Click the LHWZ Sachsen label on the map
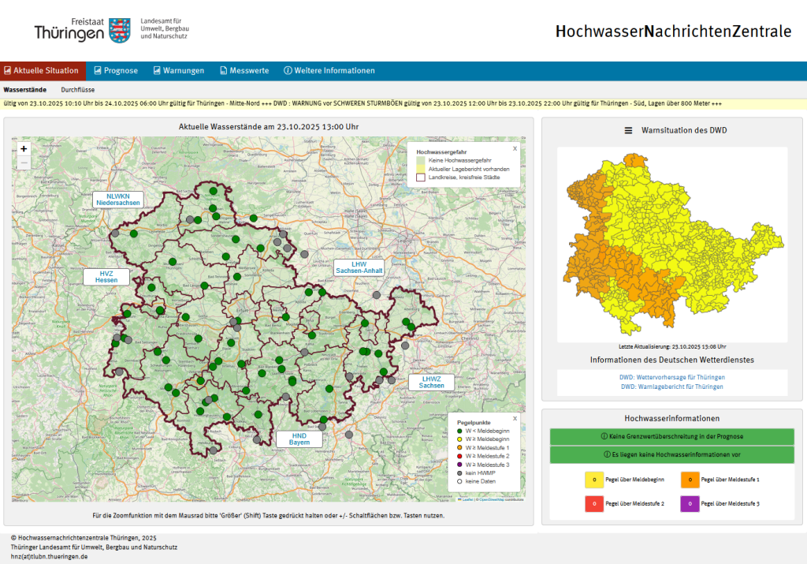This screenshot has width=807, height=564. point(430,383)
